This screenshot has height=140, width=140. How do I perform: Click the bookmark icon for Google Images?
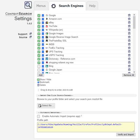tap(43, 34)
